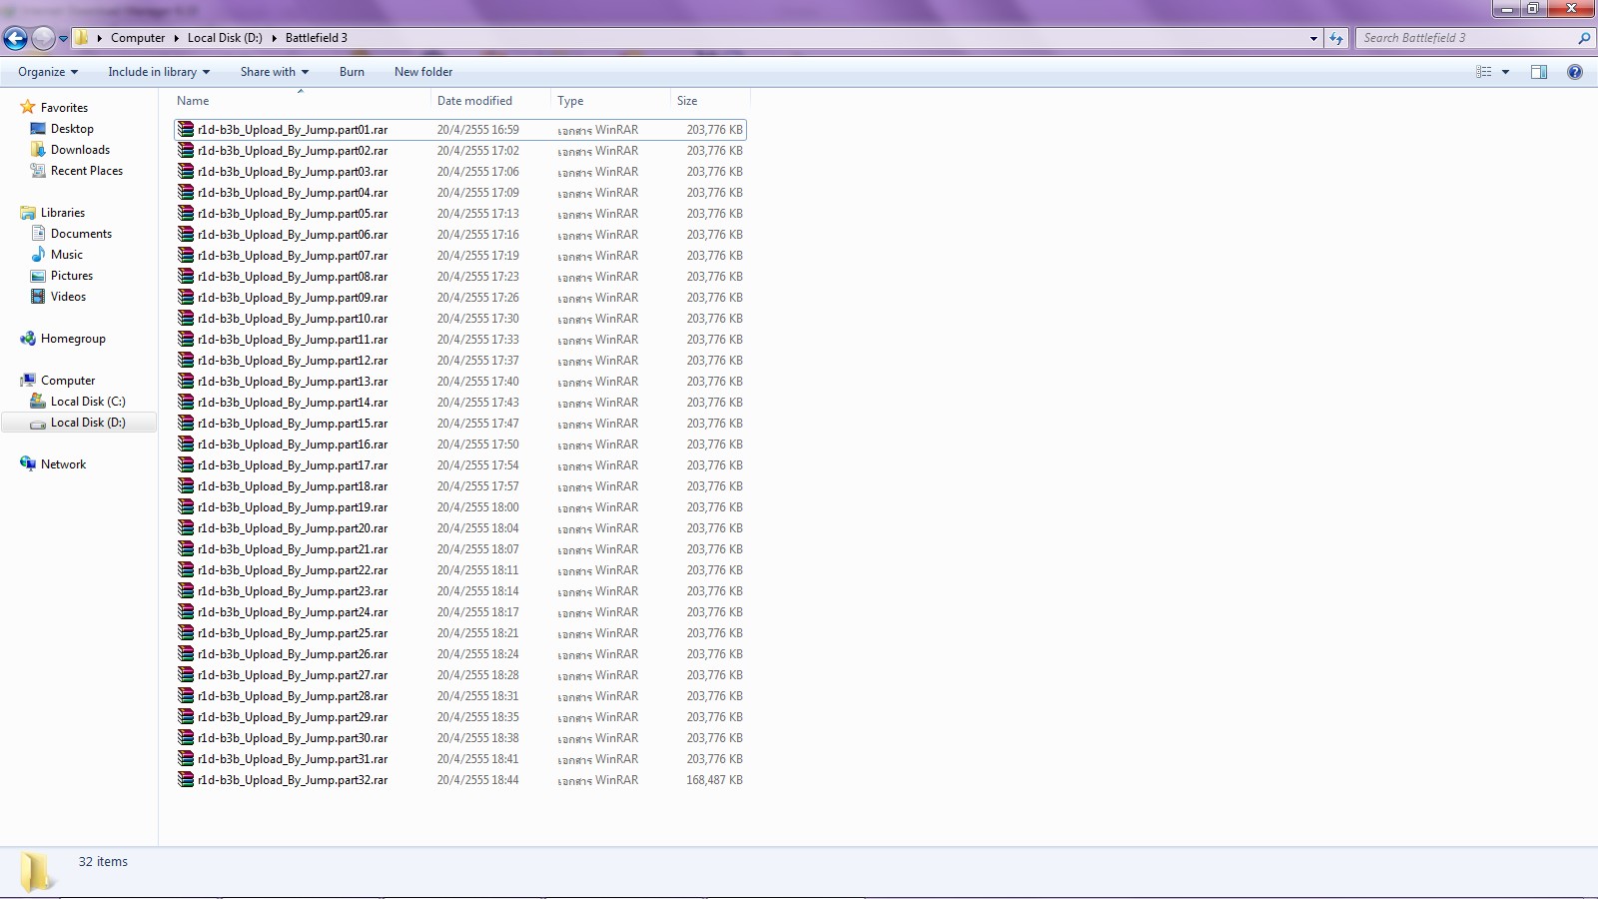Click the Forward navigation arrow
This screenshot has width=1598, height=899.
[x=43, y=38]
